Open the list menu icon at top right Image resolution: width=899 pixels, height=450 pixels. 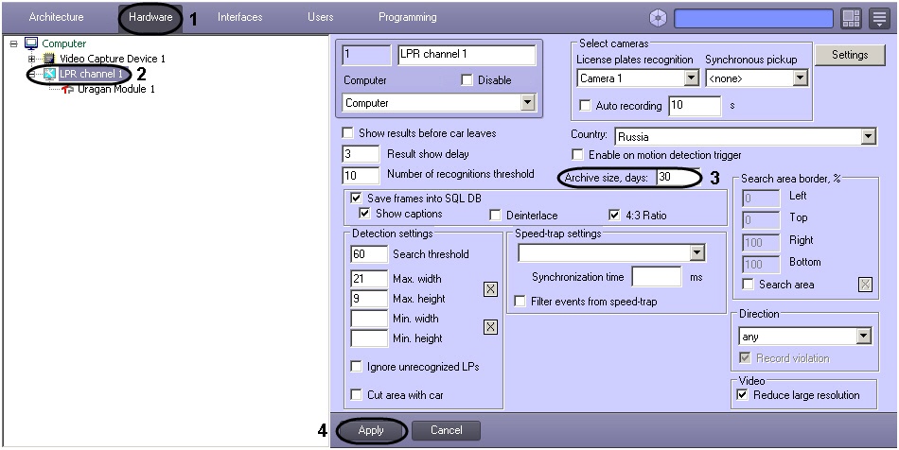(878, 18)
